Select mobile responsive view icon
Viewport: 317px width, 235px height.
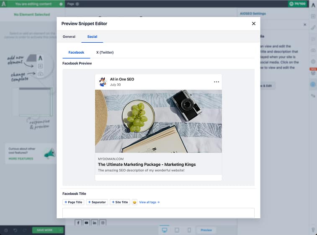189,230
